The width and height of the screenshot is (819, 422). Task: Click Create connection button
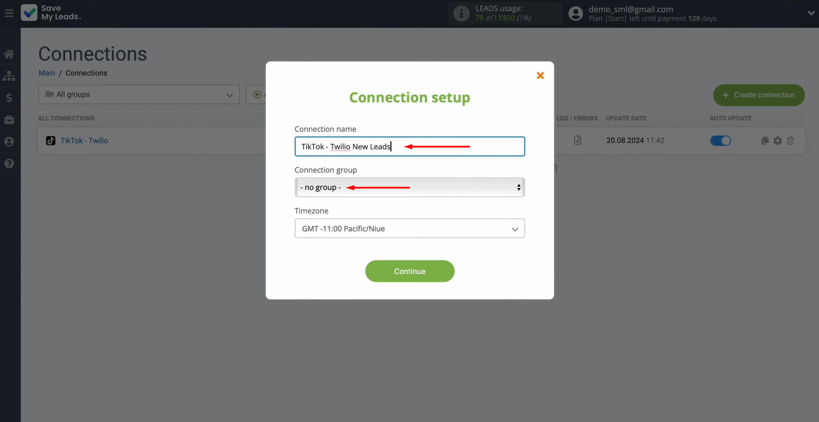click(x=758, y=95)
